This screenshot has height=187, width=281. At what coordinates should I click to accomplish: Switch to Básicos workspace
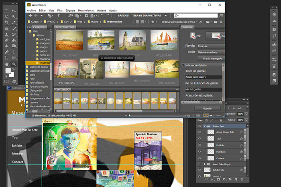pyautogui.click(x=123, y=16)
